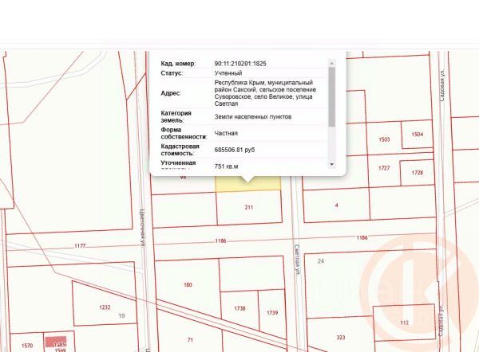Select parcel 1727 on the map
Viewport: 479px width, 352px height.
click(x=384, y=168)
